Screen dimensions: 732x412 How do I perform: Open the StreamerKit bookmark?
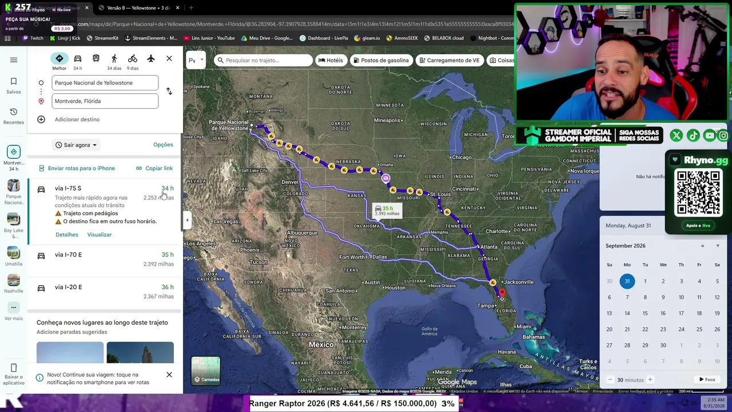click(102, 38)
